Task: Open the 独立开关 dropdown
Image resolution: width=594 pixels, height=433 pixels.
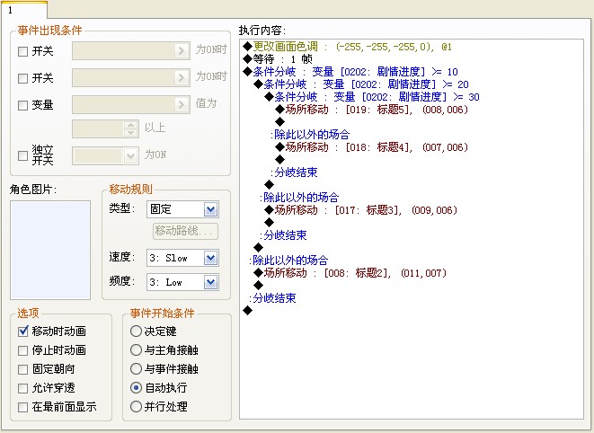Action: point(130,155)
